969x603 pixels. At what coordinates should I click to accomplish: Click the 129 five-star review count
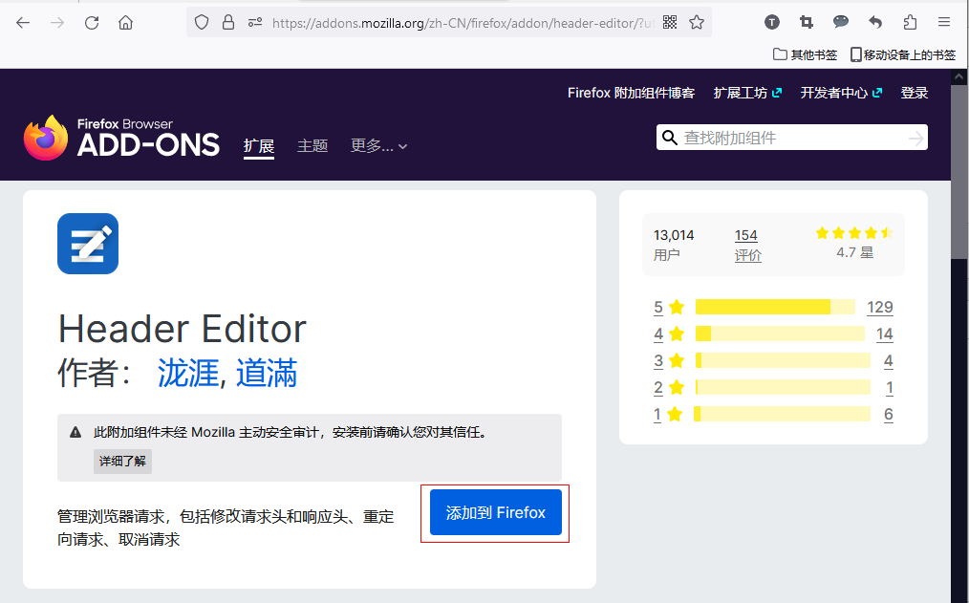coord(880,307)
